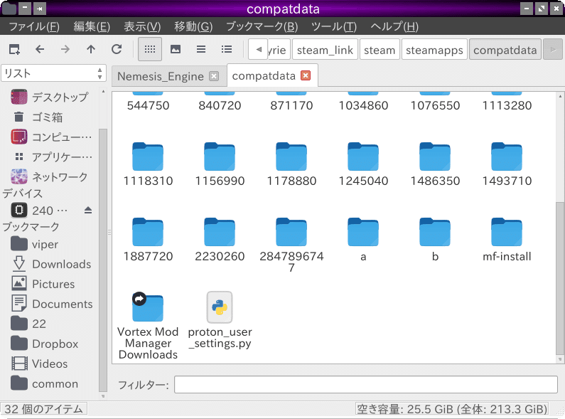This screenshot has height=419, width=565.
Task: Go forward with the right arrow icon
Action: pyautogui.click(x=65, y=49)
